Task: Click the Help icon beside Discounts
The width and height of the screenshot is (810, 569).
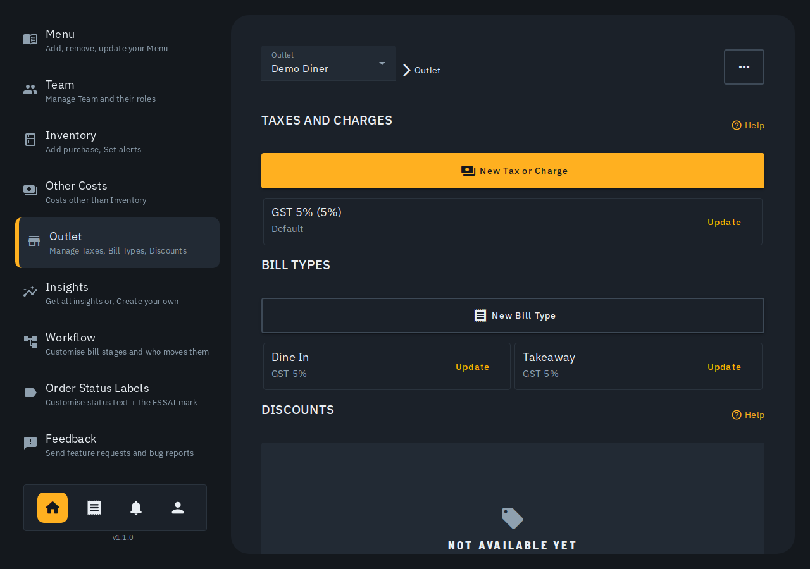Action: [x=737, y=415]
